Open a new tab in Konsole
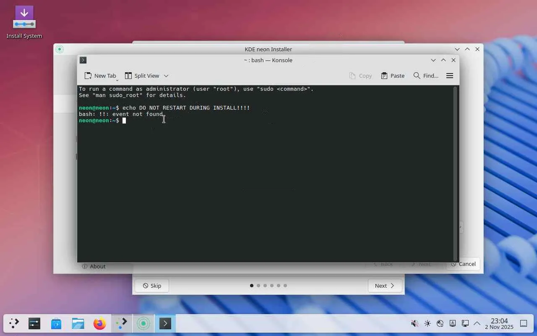 pyautogui.click(x=100, y=76)
